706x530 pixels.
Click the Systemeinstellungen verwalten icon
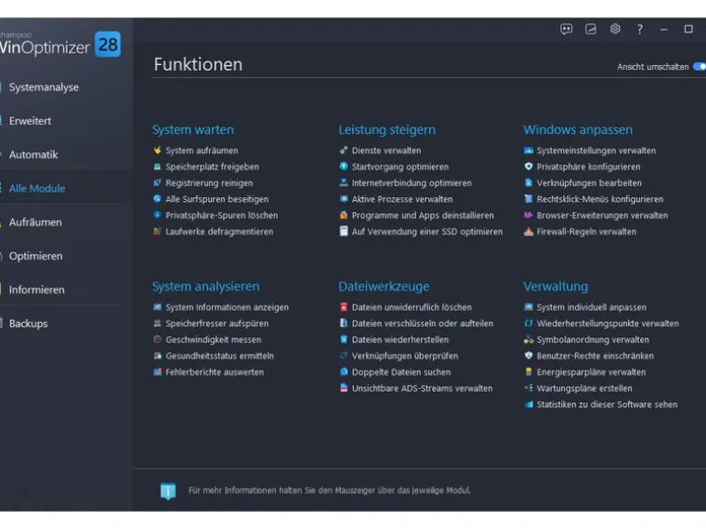[529, 150]
